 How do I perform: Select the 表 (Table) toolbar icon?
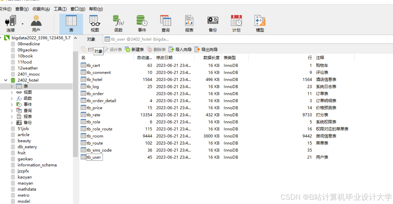click(71, 24)
